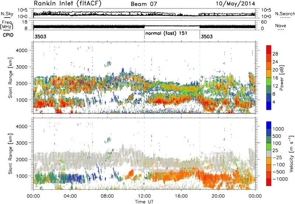
Task: Click the 'Power [dB]' colorbar label
Action: (x=281, y=78)
